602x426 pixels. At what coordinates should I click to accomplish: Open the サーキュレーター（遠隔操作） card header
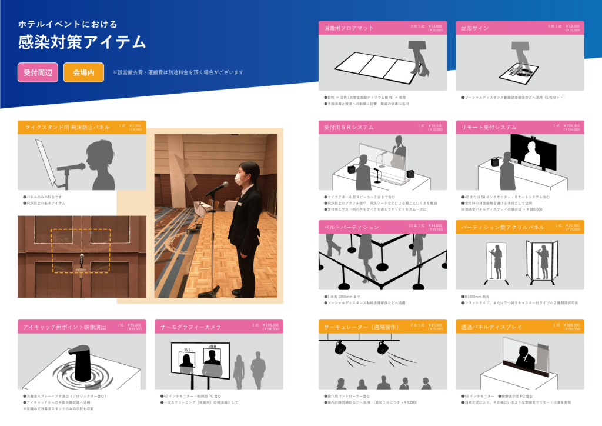[x=382, y=327]
